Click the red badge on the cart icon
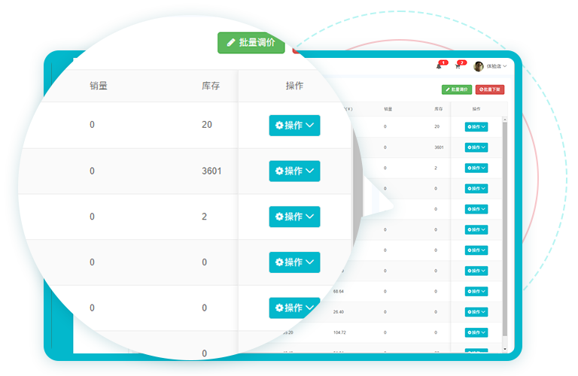 462,62
